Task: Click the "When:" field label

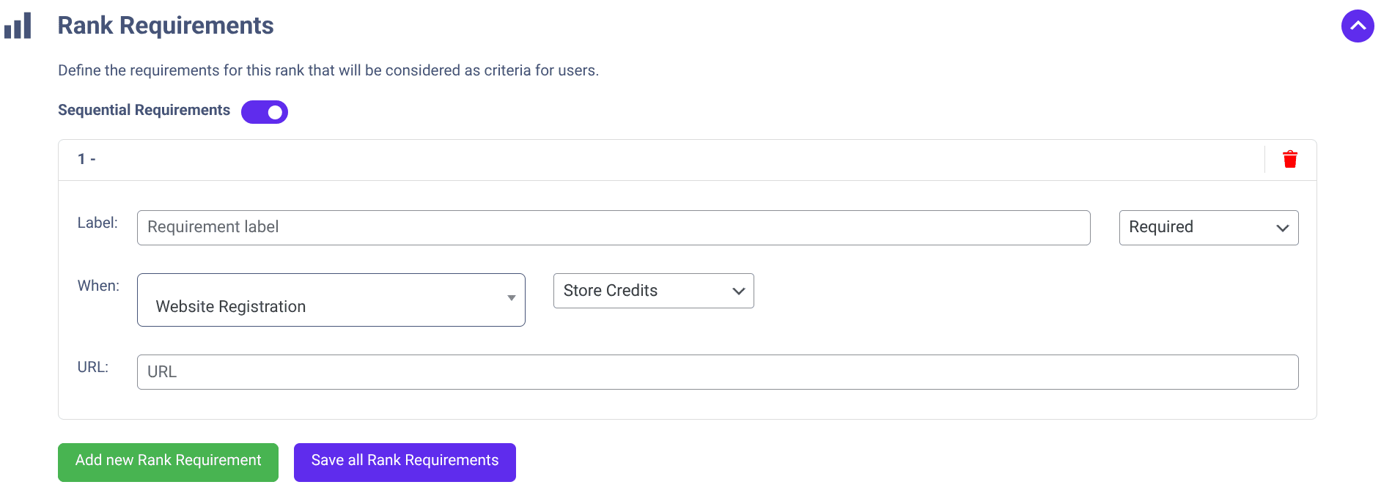Action: click(98, 286)
